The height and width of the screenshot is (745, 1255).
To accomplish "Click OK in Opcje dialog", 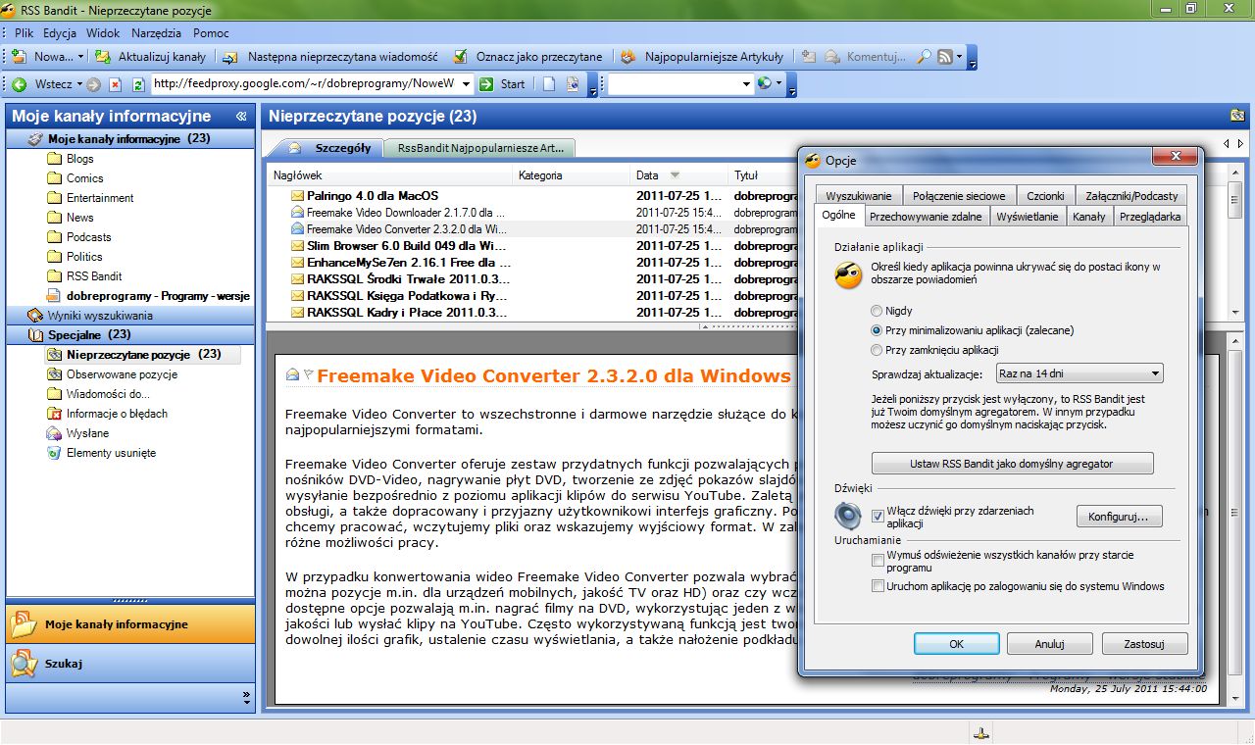I will pos(957,644).
